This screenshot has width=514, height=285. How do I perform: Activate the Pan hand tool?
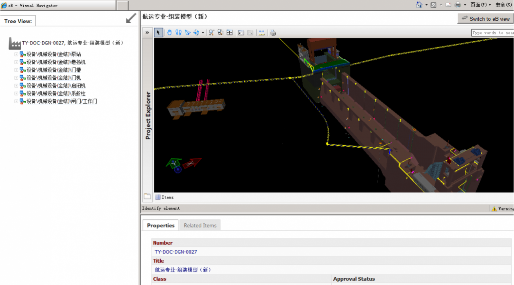pyautogui.click(x=169, y=32)
